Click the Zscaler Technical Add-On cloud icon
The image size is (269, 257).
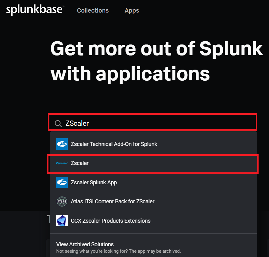(x=62, y=144)
